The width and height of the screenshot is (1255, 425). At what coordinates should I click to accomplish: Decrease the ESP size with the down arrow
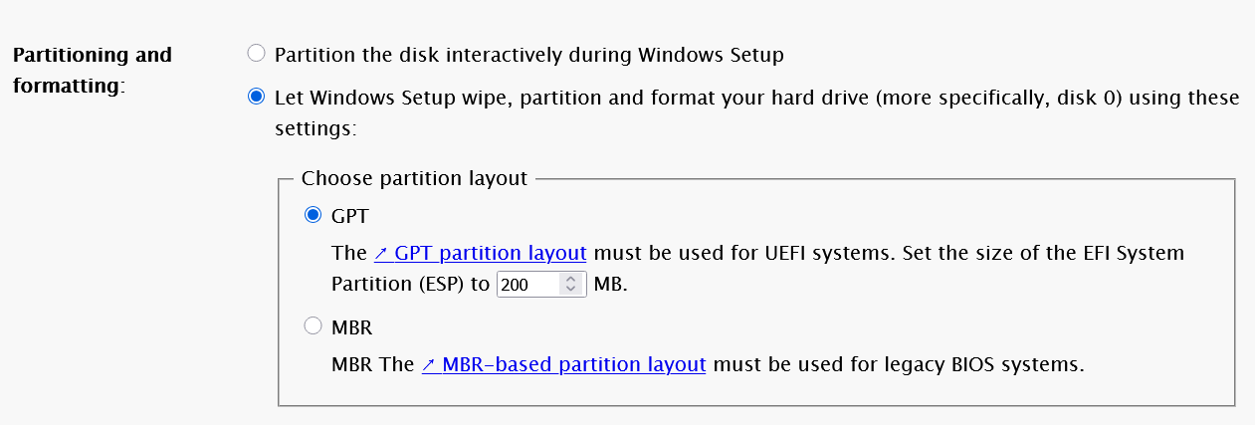pyautogui.click(x=570, y=290)
